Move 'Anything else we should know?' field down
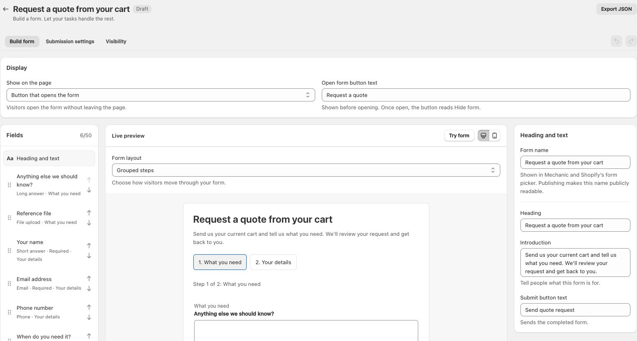This screenshot has height=341, width=637. click(89, 190)
